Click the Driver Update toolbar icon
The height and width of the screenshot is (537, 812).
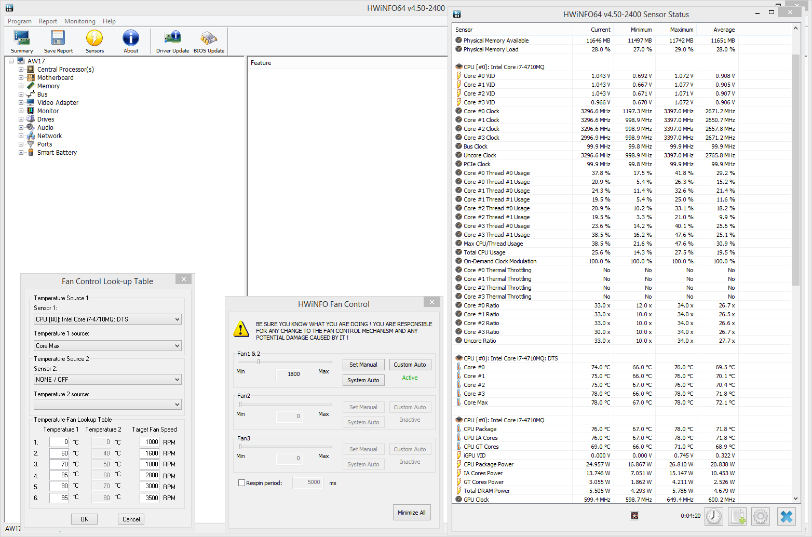click(172, 42)
